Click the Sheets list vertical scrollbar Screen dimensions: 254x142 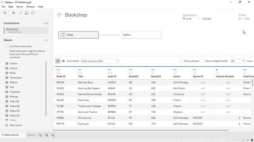click(46, 88)
